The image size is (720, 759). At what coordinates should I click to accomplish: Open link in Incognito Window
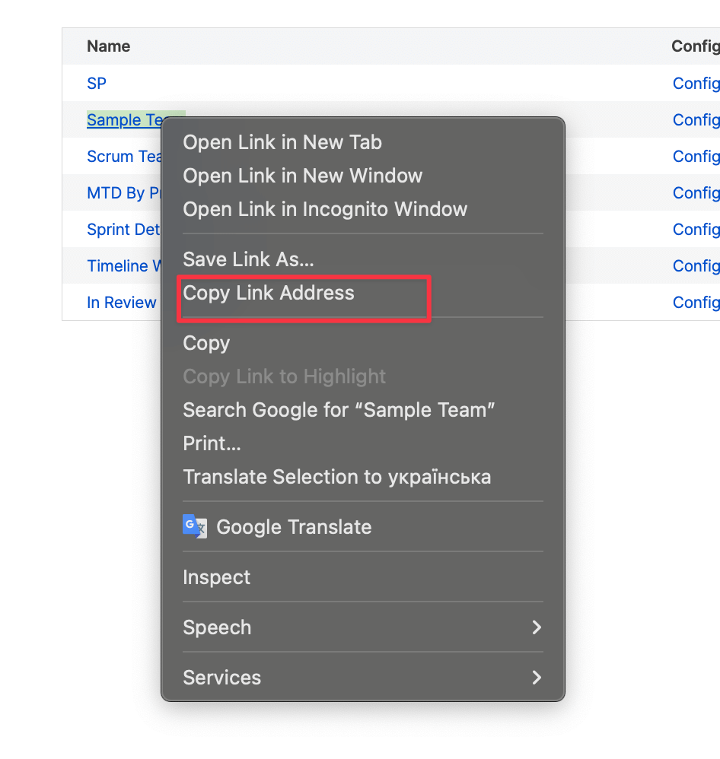[x=325, y=209]
